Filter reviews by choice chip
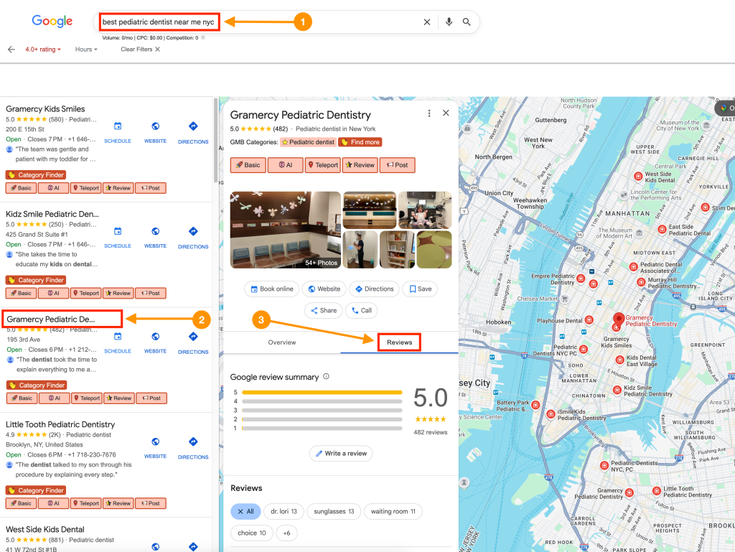The image size is (735, 552). pos(252,533)
